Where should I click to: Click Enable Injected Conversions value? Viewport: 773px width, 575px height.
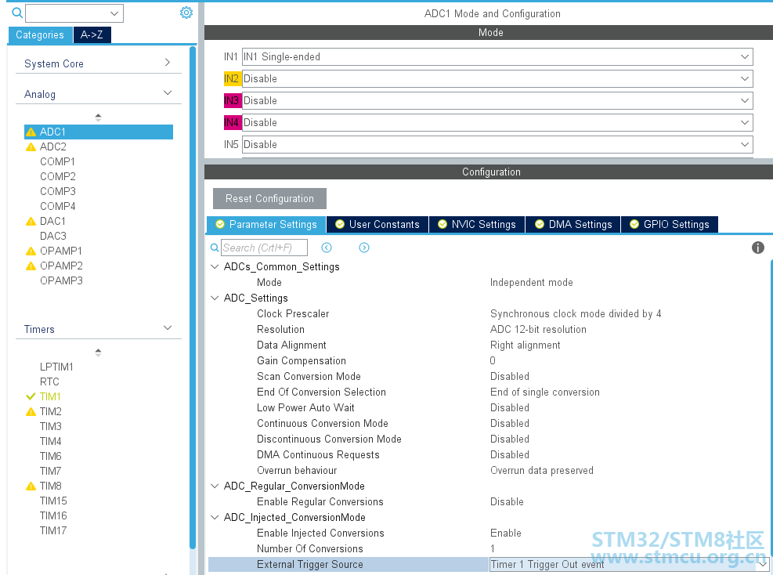coord(506,533)
